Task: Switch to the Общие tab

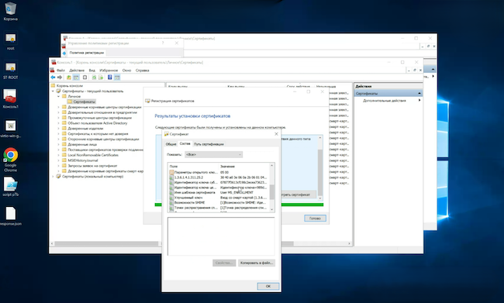Action: 171,144
